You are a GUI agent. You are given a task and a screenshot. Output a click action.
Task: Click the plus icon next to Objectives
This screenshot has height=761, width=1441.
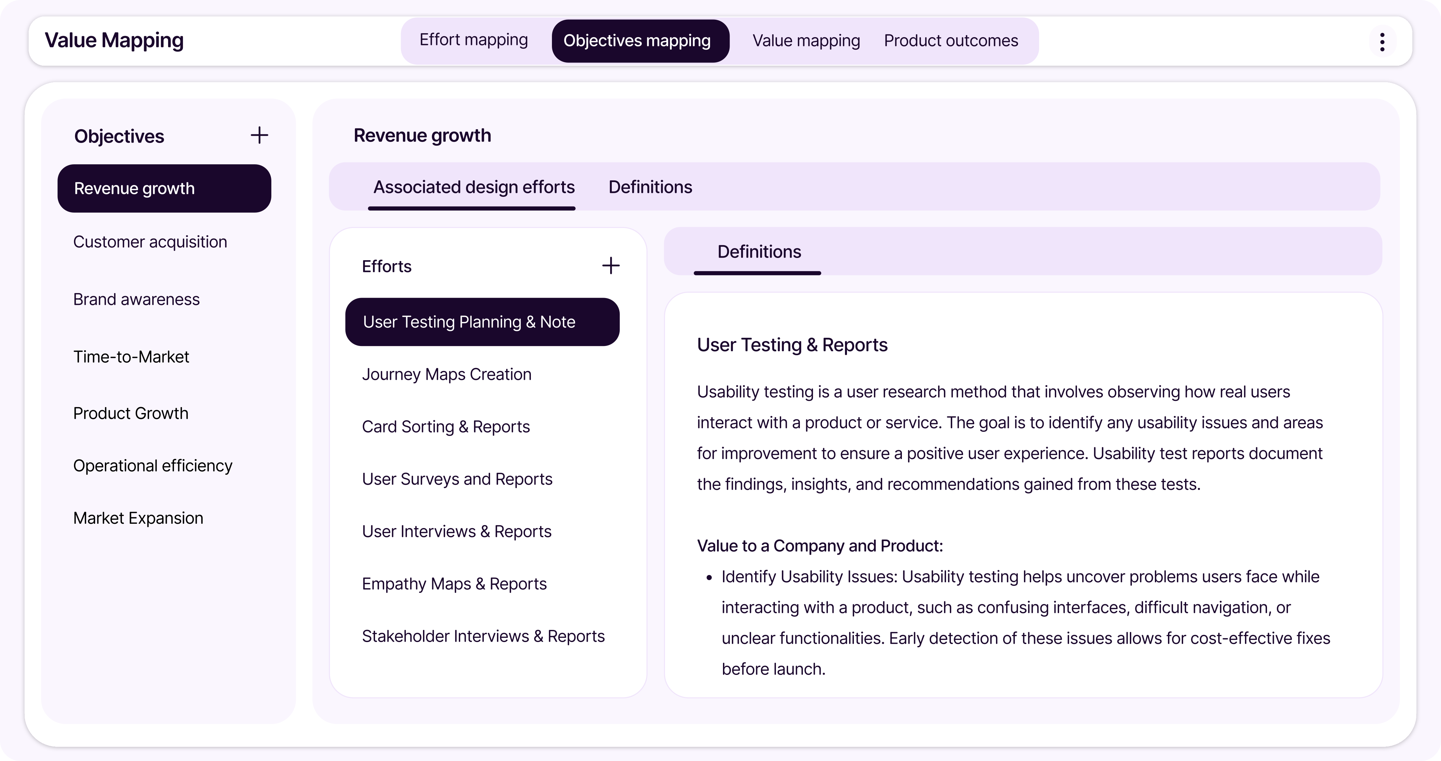(259, 135)
